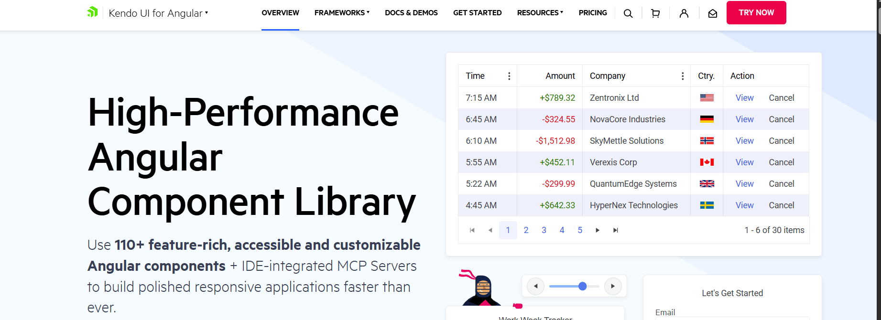The width and height of the screenshot is (881, 320).
Task: Click slider decrease arrow button
Action: point(536,286)
